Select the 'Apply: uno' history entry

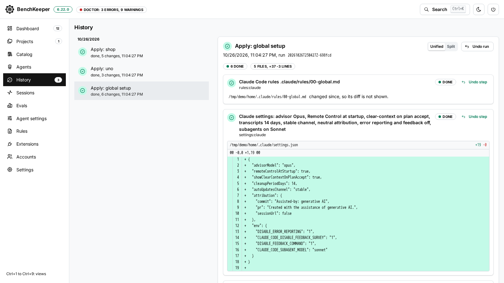[x=141, y=71]
